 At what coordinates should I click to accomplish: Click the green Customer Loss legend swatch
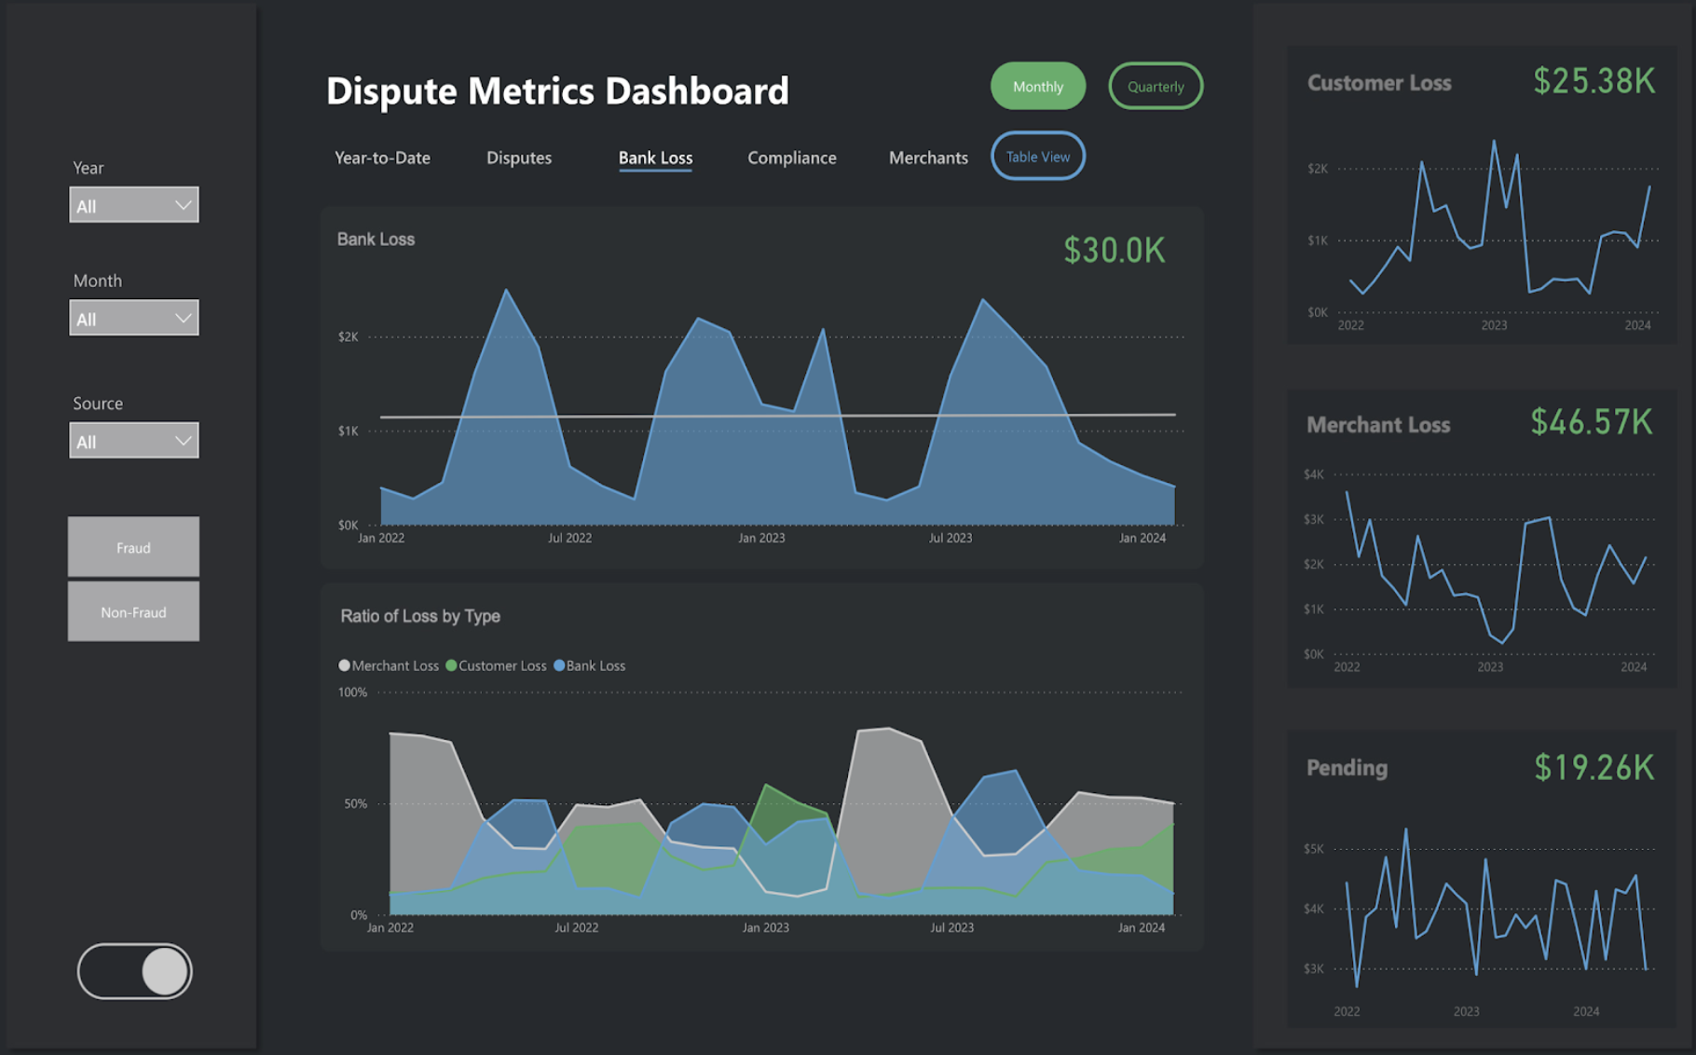coord(451,665)
